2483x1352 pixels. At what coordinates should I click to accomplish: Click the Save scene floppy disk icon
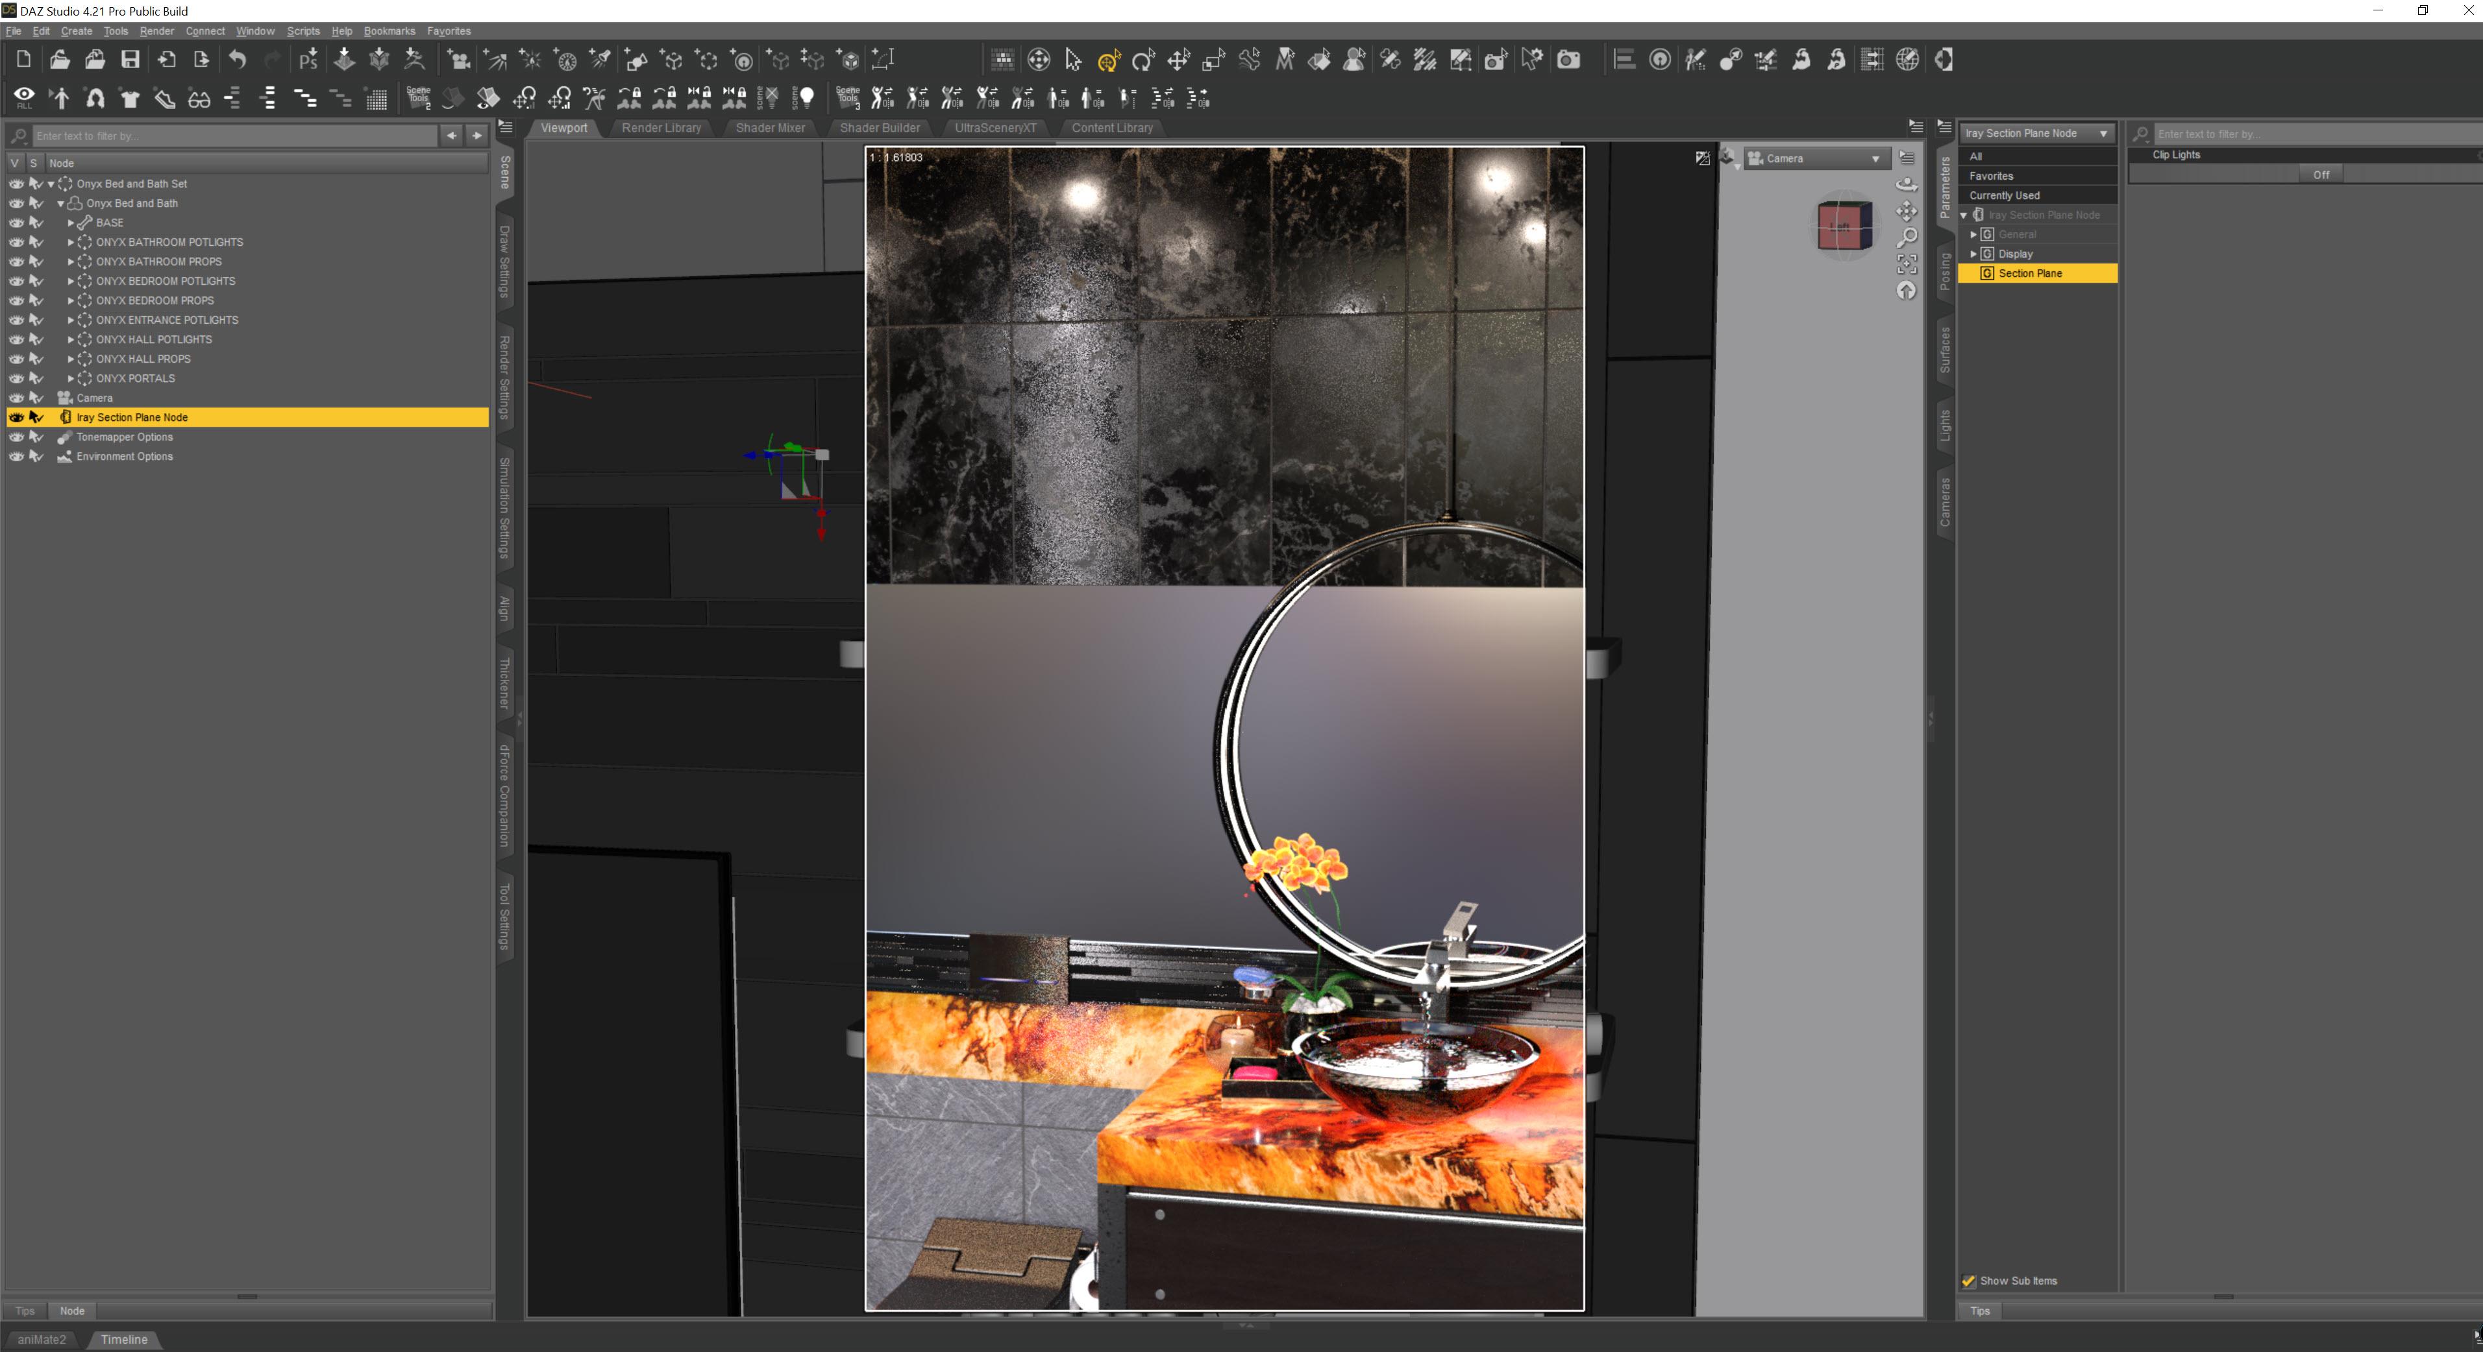click(x=130, y=60)
